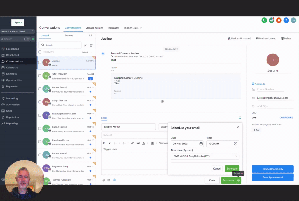
Task: Click the insert link icon
Action: point(132,143)
